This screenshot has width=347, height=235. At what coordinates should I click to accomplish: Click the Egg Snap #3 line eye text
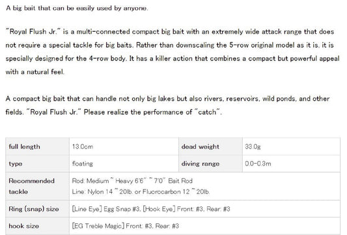(106, 209)
